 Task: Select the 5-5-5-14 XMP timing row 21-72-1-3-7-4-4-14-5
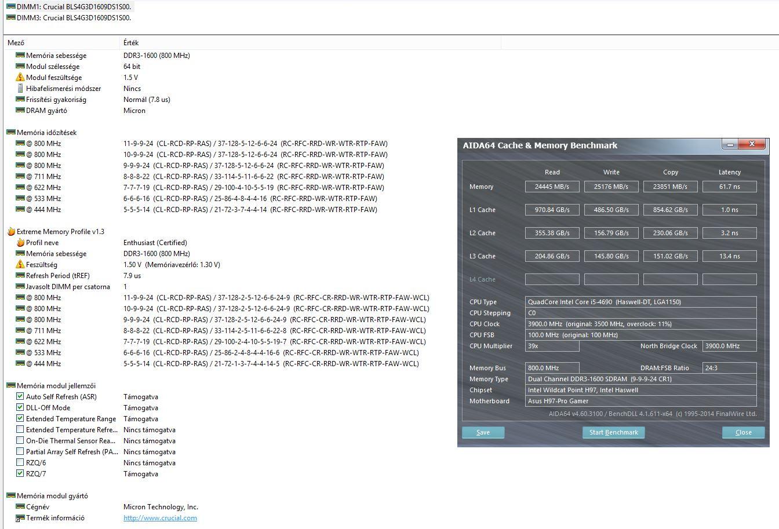(271, 363)
